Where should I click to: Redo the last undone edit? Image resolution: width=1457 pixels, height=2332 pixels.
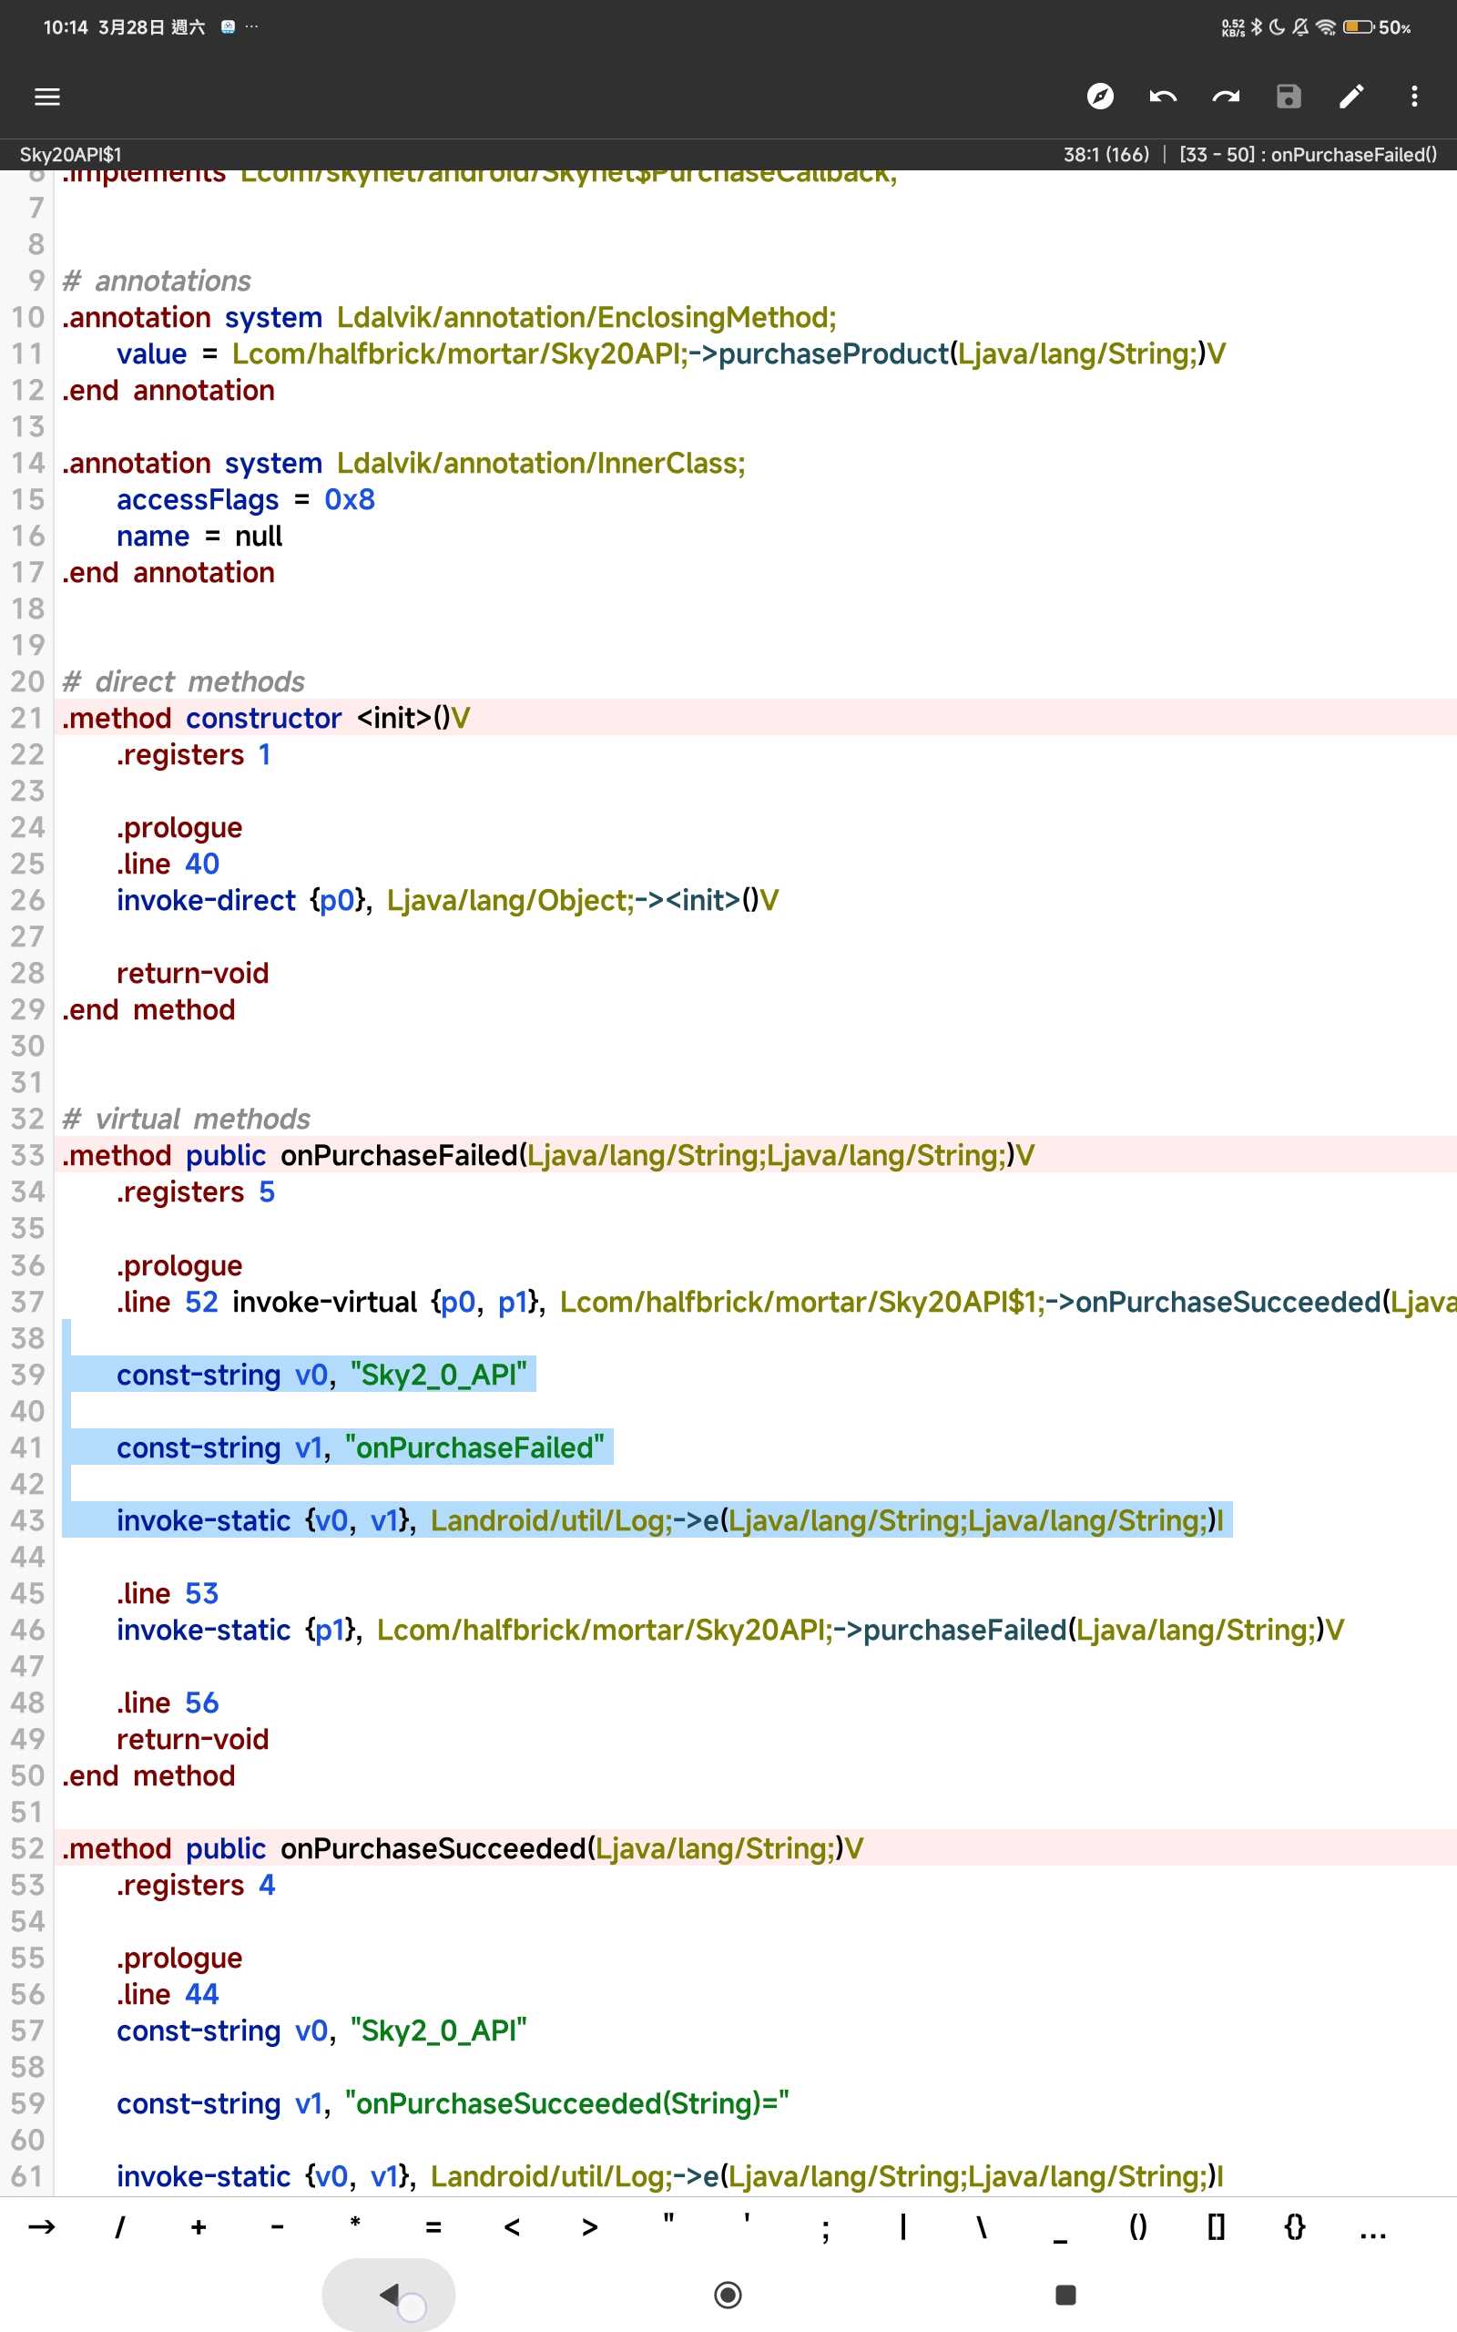[x=1226, y=97]
